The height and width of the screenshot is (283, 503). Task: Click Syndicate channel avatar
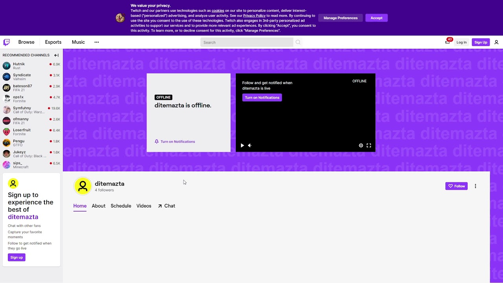(x=7, y=77)
